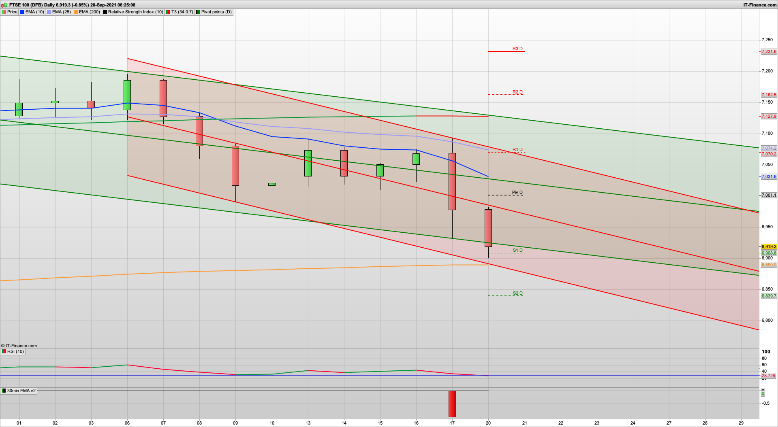Screen dimensions: 778x427
Task: Click the 7,162.5 price tag on axis
Action: click(x=769, y=95)
